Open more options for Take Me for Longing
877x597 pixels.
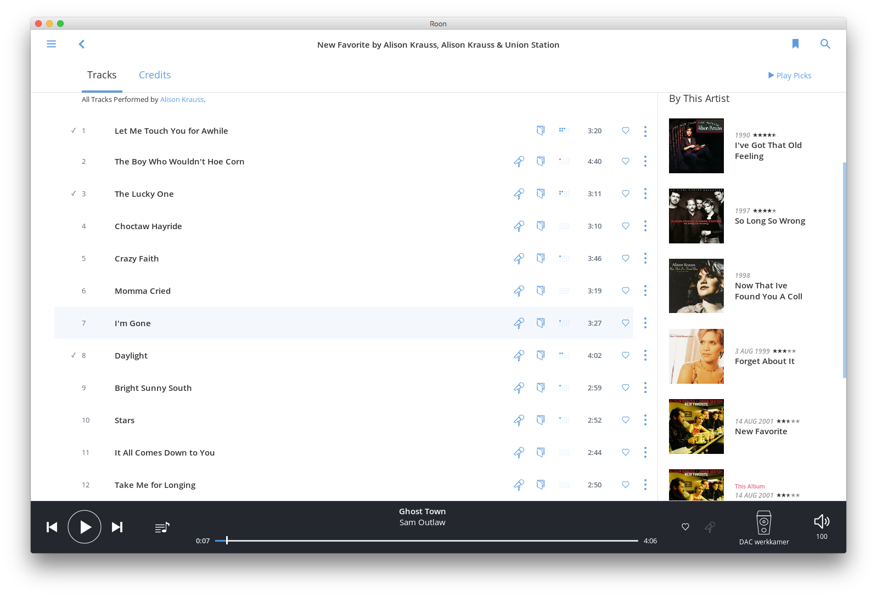coord(645,485)
